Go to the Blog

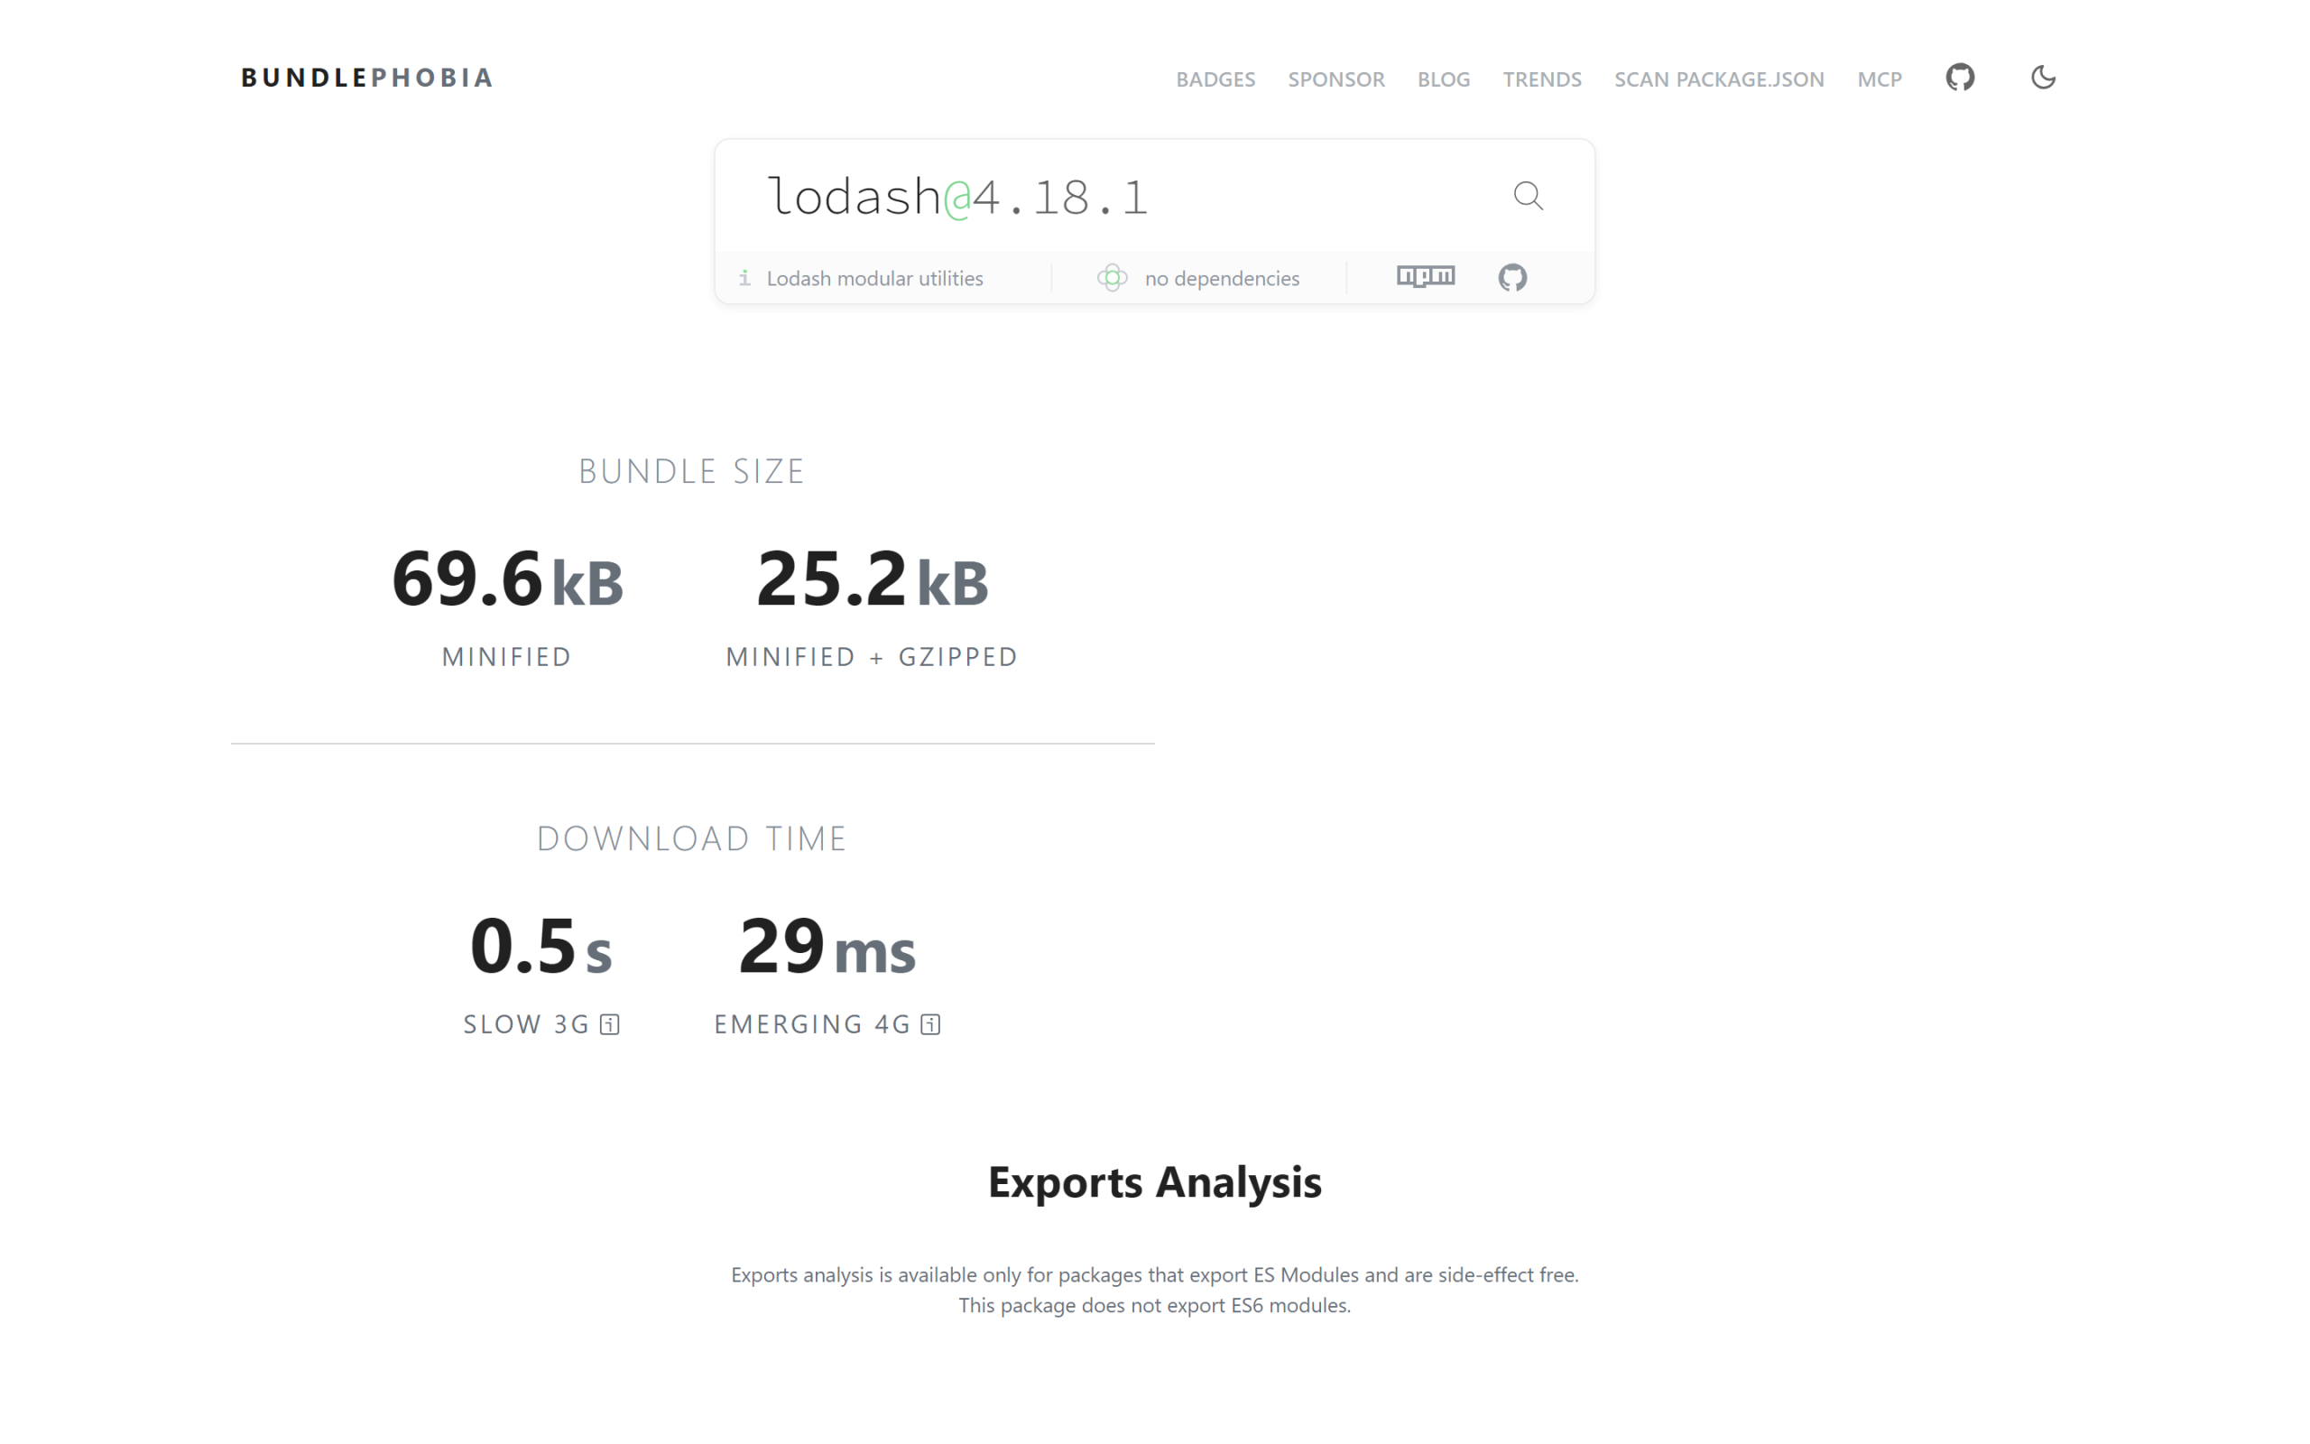pos(1443,79)
